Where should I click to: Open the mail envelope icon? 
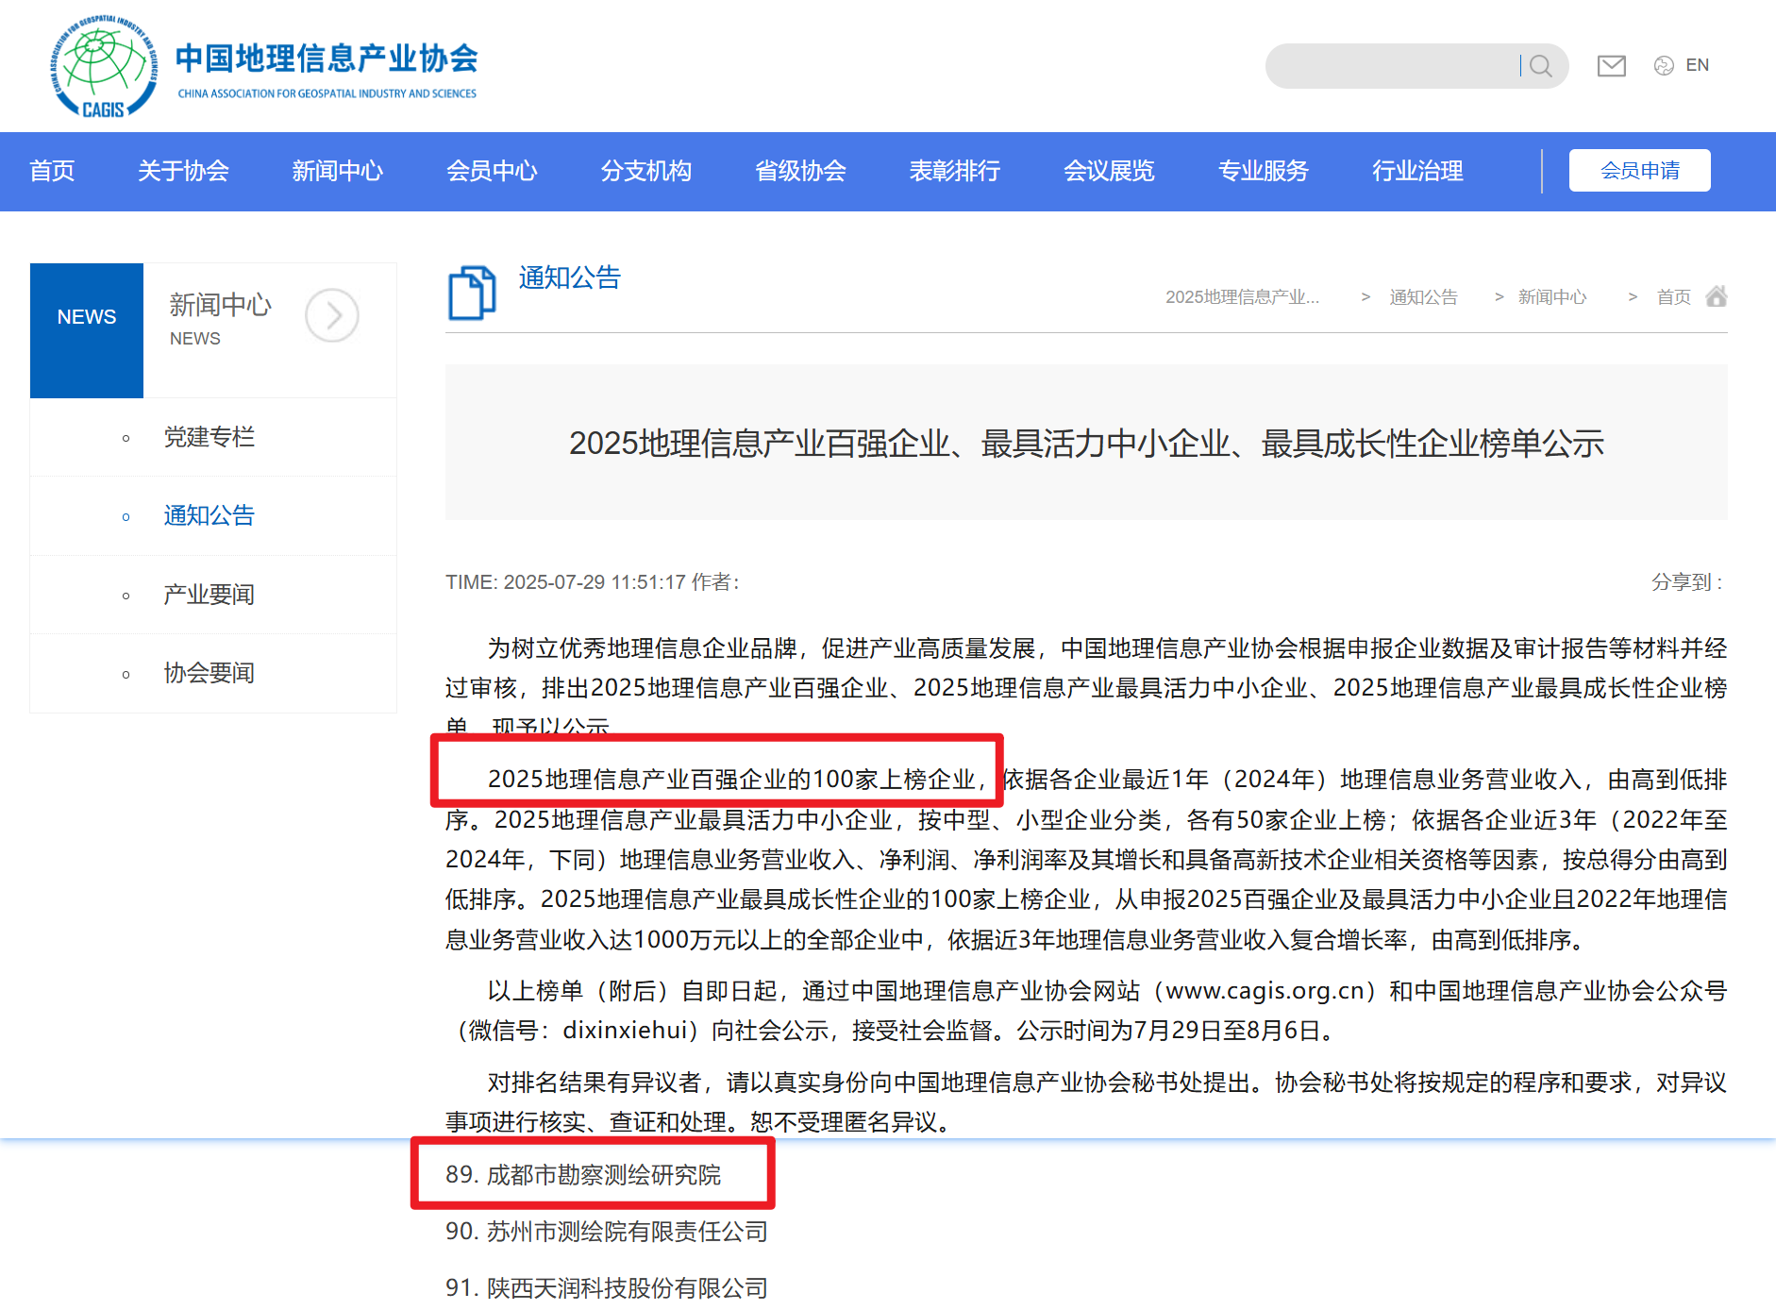[x=1611, y=65]
